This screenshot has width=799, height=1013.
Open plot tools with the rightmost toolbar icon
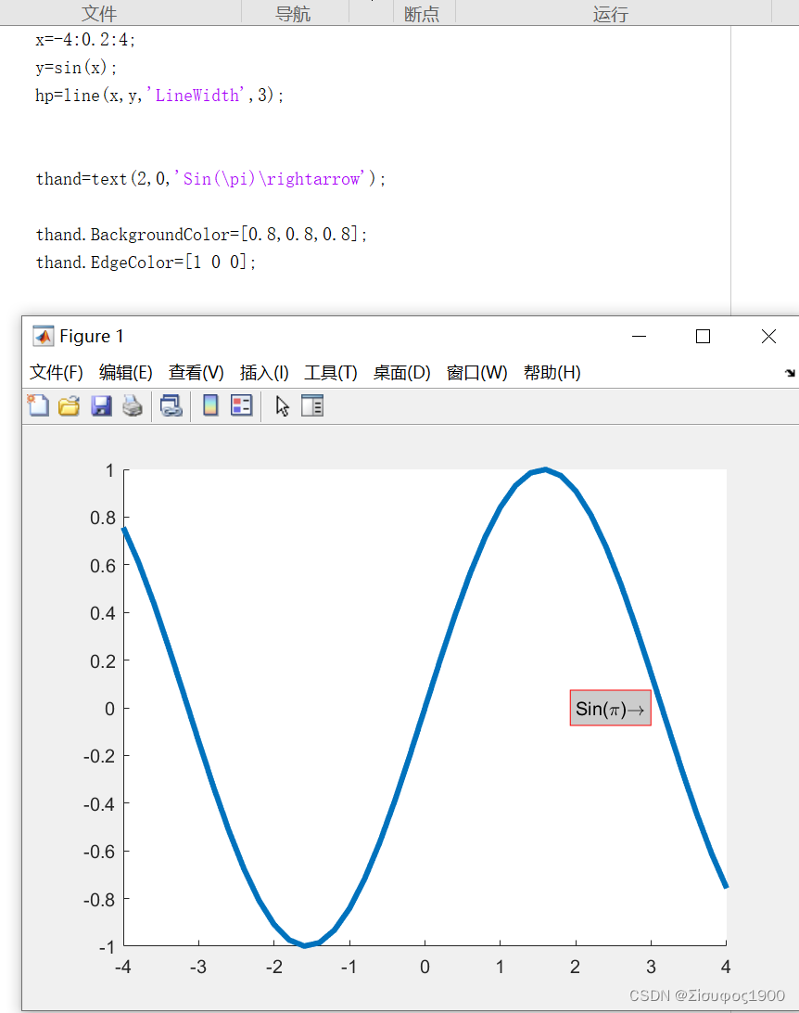click(x=312, y=405)
